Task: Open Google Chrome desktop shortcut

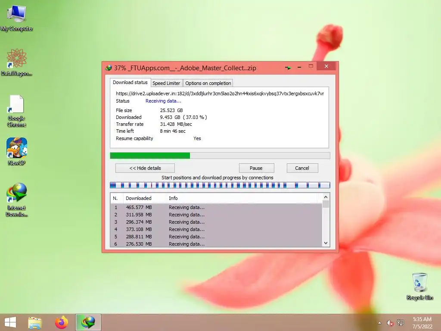Action: point(17,111)
